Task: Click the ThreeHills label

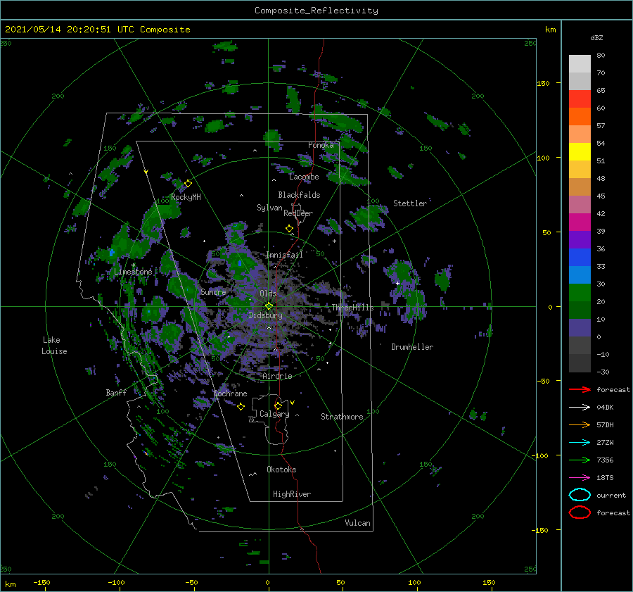Action: [352, 308]
